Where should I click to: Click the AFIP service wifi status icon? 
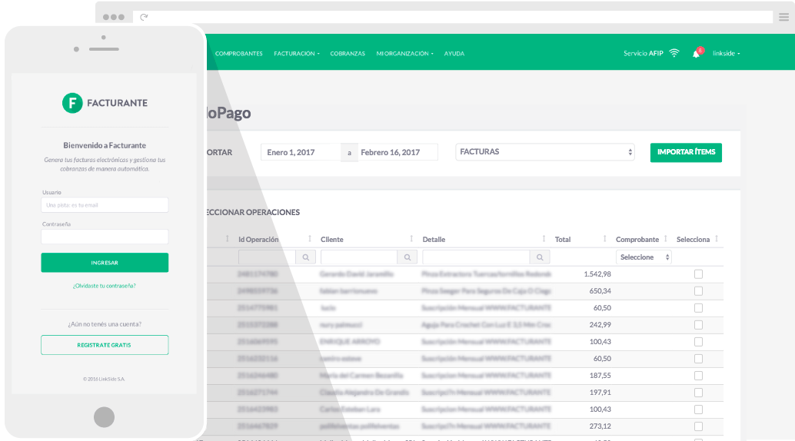[674, 54]
